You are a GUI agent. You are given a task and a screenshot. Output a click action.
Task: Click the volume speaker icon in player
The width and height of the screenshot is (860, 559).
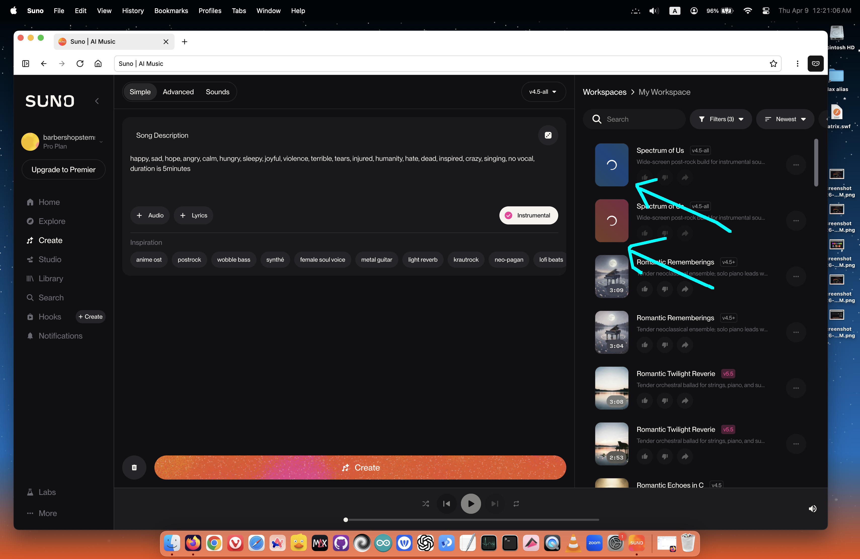812,508
